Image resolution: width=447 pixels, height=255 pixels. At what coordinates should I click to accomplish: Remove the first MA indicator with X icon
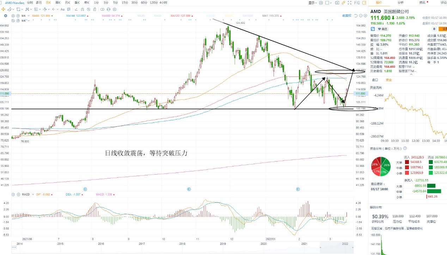18,16
